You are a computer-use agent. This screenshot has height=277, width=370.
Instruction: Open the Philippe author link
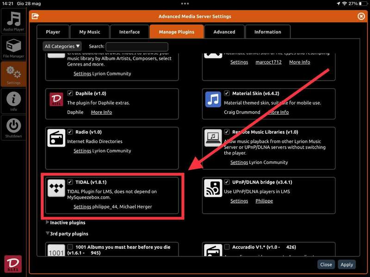click(x=264, y=201)
